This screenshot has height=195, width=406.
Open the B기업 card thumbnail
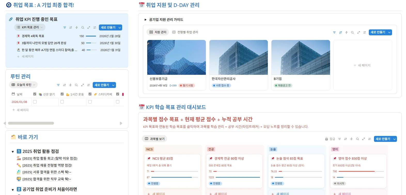click(x=301, y=57)
